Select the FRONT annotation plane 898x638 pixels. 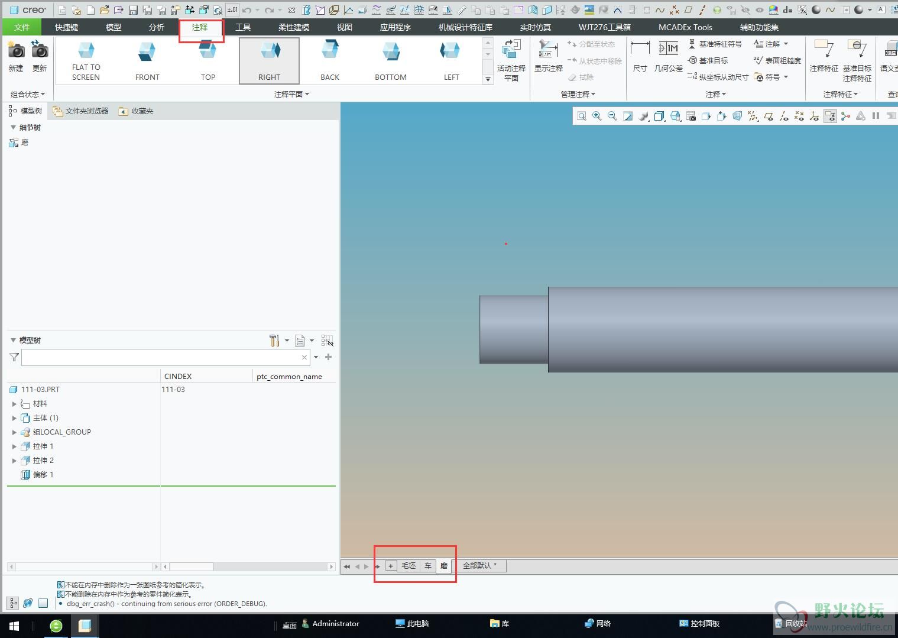(147, 61)
